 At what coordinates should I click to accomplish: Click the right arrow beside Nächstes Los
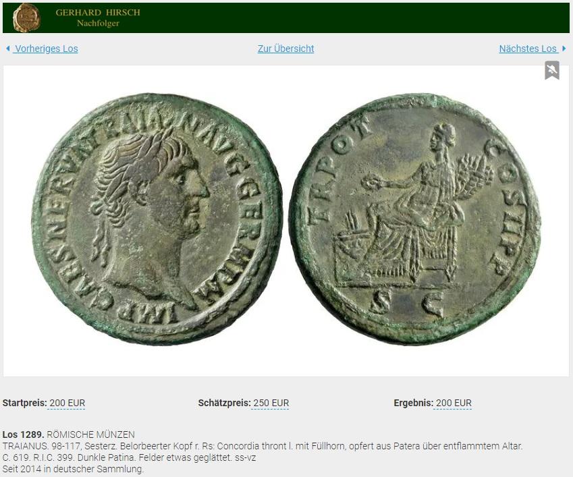[x=564, y=48]
